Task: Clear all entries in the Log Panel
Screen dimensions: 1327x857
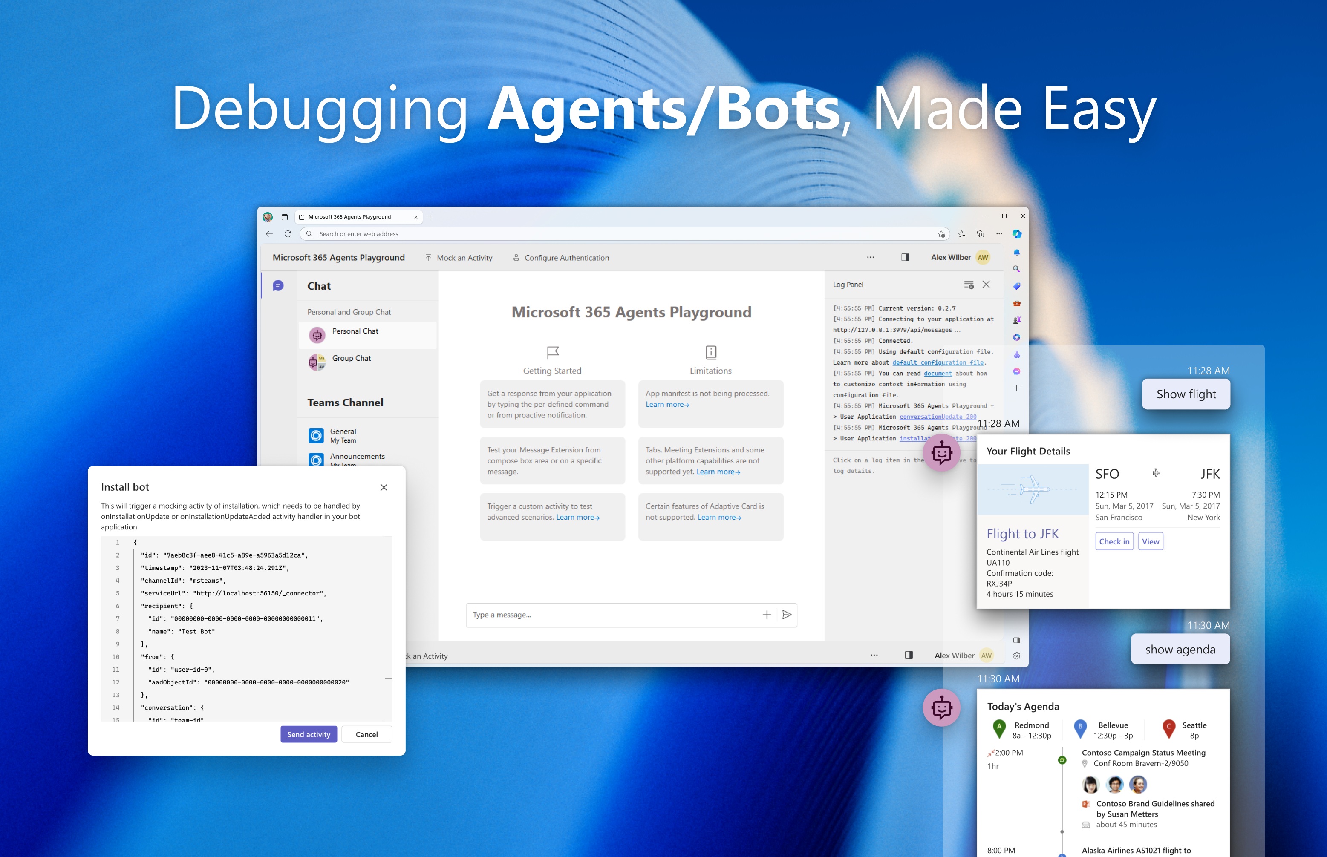Action: pos(969,285)
